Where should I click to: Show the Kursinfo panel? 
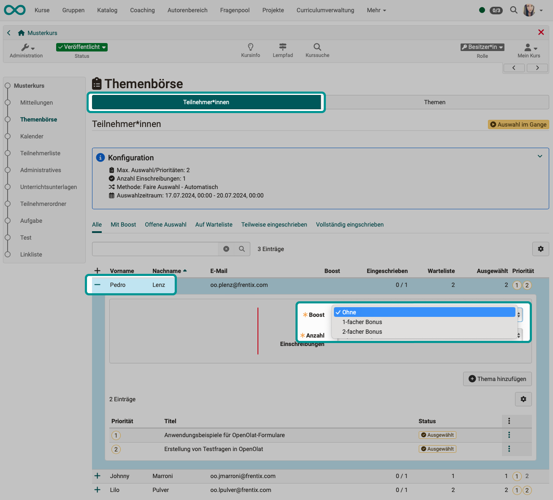click(250, 50)
